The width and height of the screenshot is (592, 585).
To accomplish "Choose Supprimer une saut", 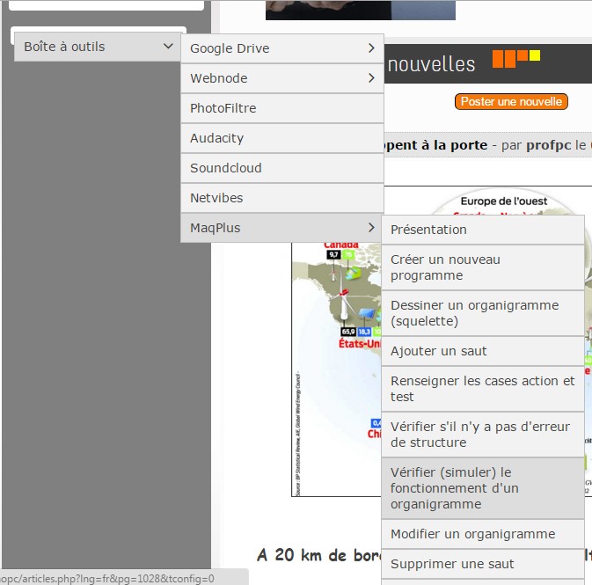I will [x=483, y=564].
